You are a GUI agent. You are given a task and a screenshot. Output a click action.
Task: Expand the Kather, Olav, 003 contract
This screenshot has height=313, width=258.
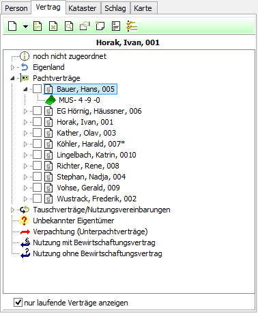(x=25, y=133)
